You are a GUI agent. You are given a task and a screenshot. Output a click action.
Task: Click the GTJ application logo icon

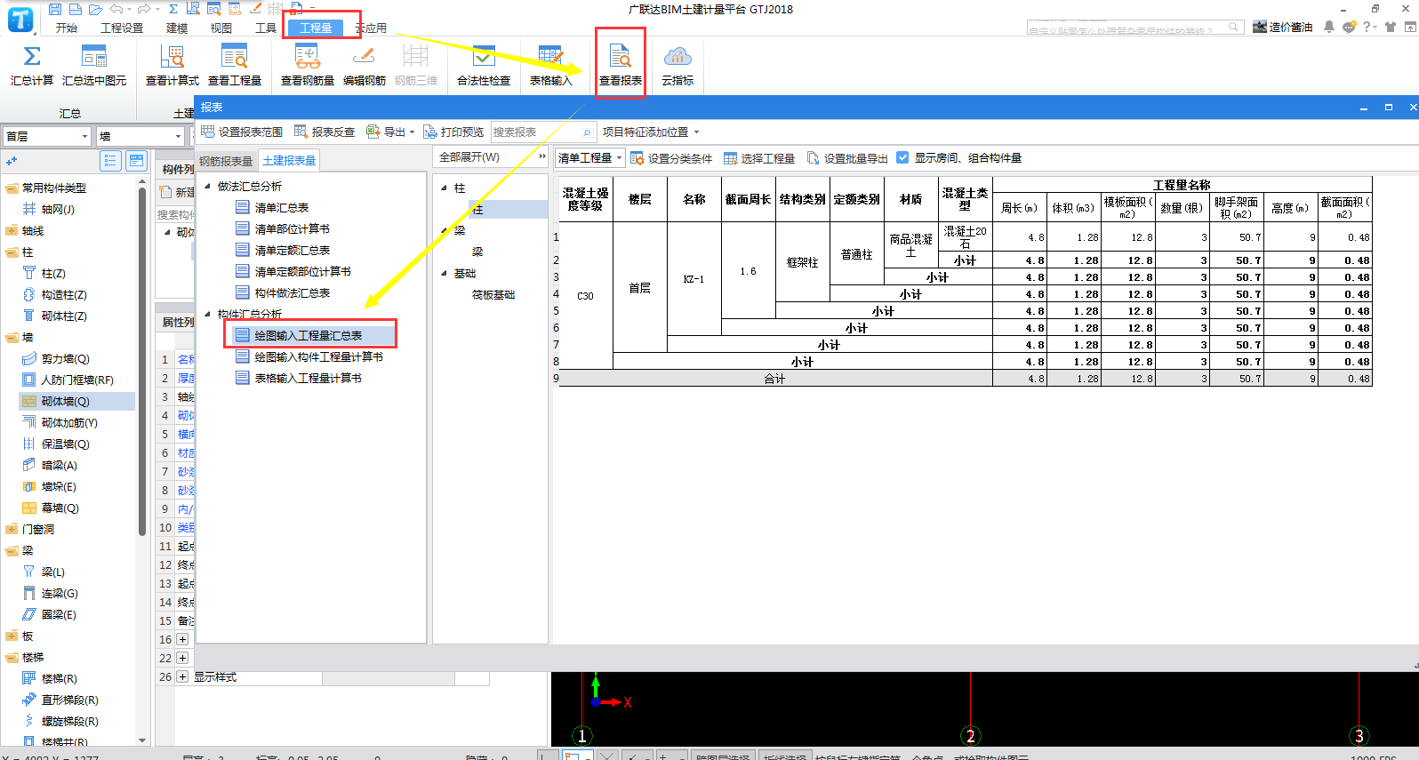[20, 19]
